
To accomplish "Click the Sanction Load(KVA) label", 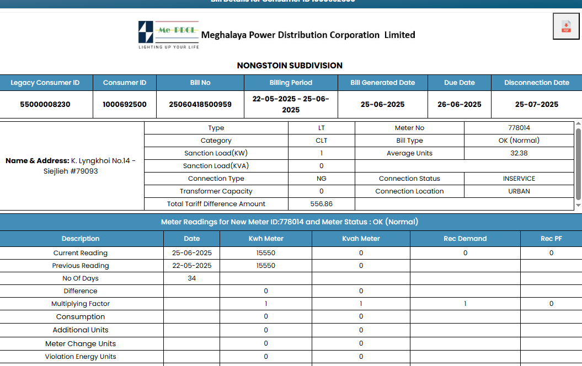I will [216, 166].
